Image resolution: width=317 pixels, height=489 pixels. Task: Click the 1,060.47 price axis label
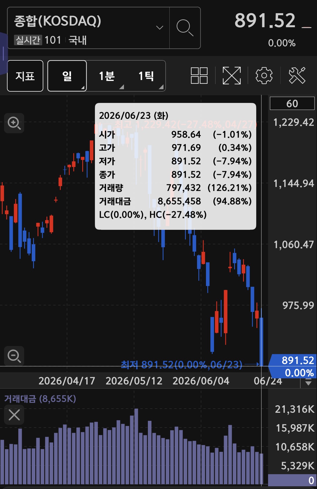pyautogui.click(x=294, y=245)
